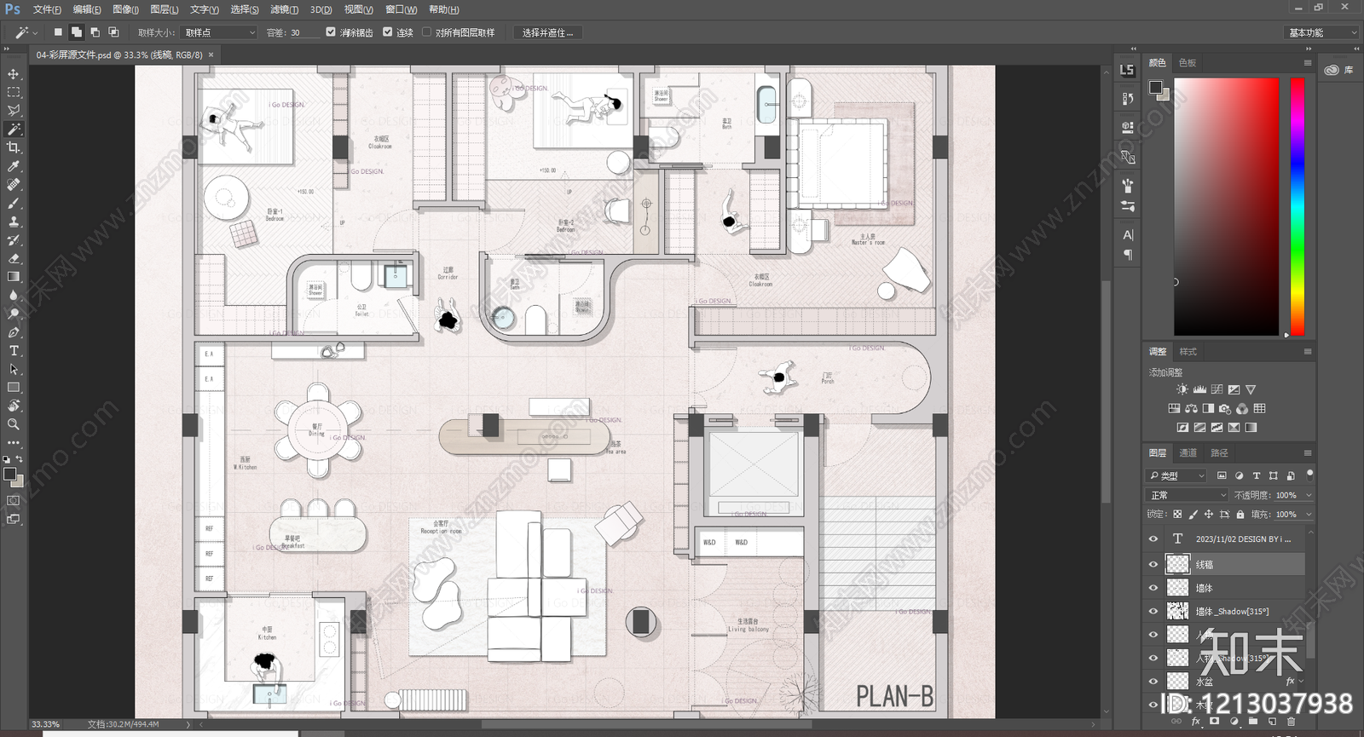Screen dimensions: 1364x737
Task: Click the 选择并遮住 button
Action: [x=547, y=32]
